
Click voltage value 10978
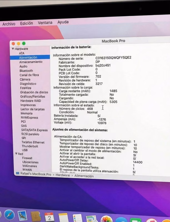(102, 123)
